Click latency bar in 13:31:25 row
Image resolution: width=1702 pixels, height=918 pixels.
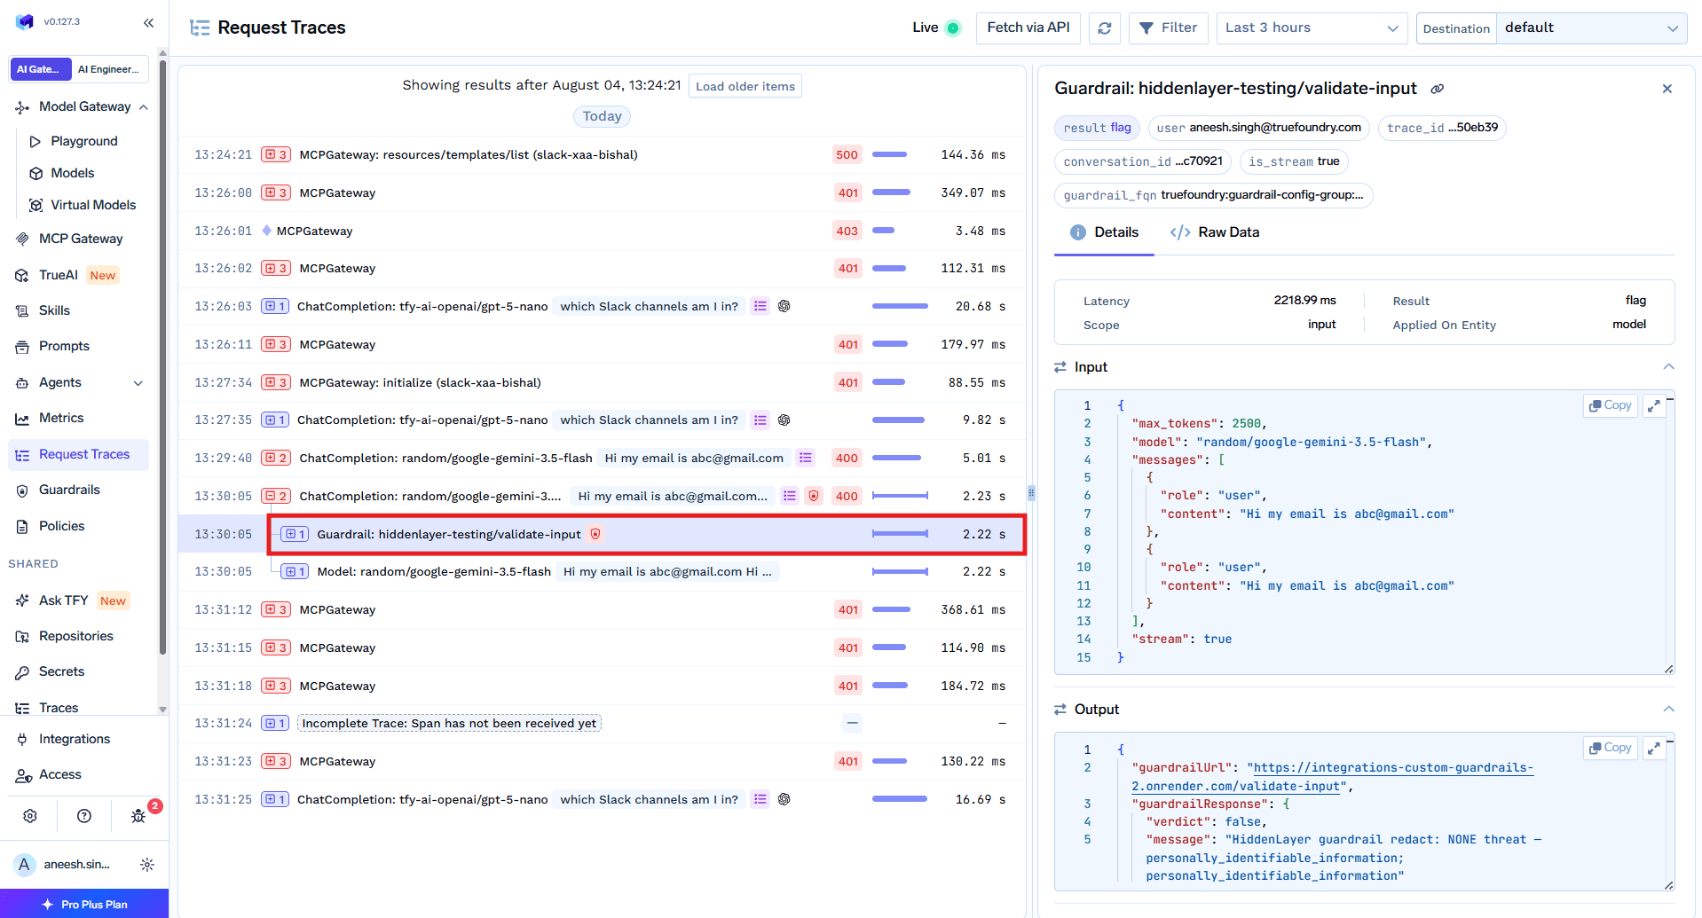[900, 799]
